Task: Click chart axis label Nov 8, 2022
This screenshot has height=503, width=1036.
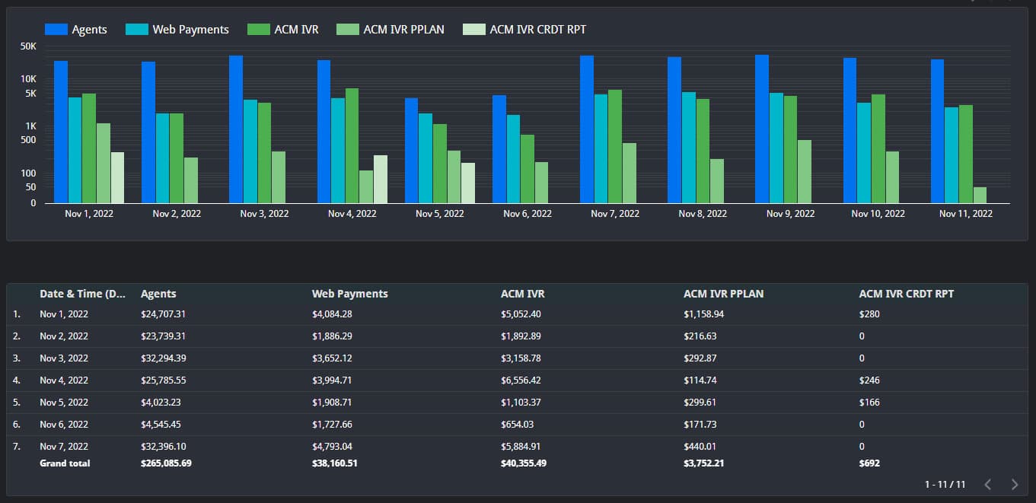Action: pyautogui.click(x=703, y=214)
